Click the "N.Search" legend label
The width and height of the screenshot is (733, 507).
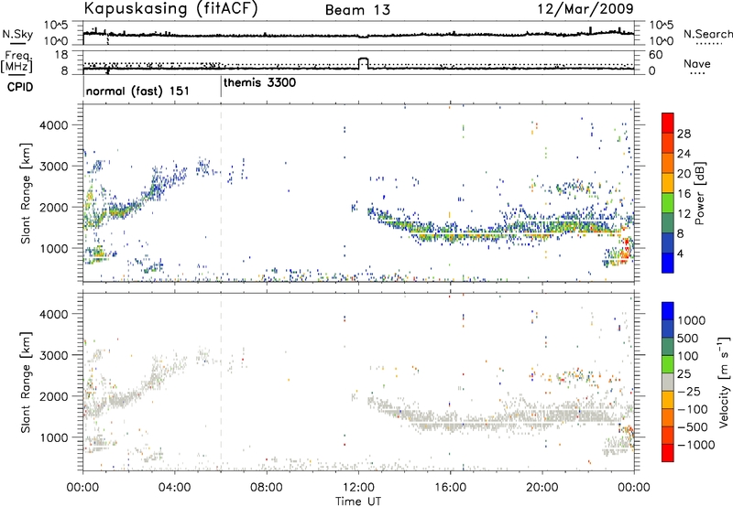[707, 34]
